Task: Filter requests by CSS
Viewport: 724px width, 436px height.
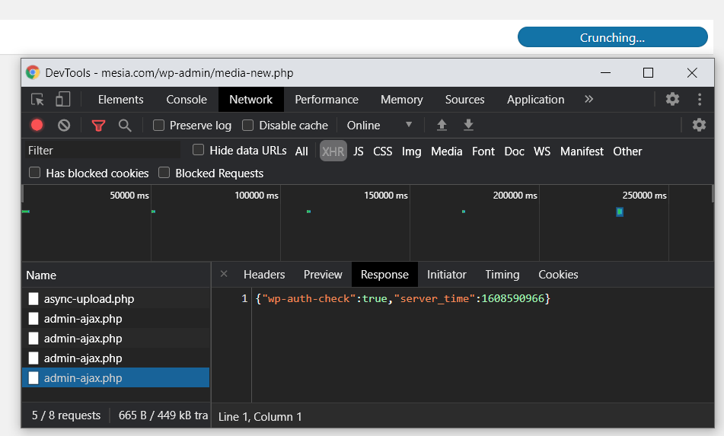Action: [x=382, y=151]
